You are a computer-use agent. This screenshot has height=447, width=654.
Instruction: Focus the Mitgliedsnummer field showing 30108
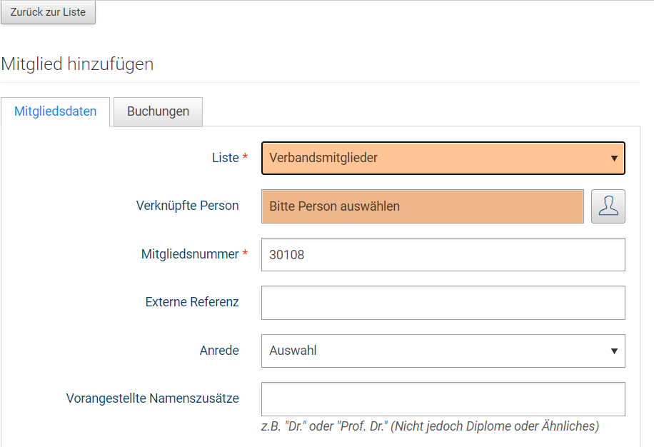[x=443, y=254]
